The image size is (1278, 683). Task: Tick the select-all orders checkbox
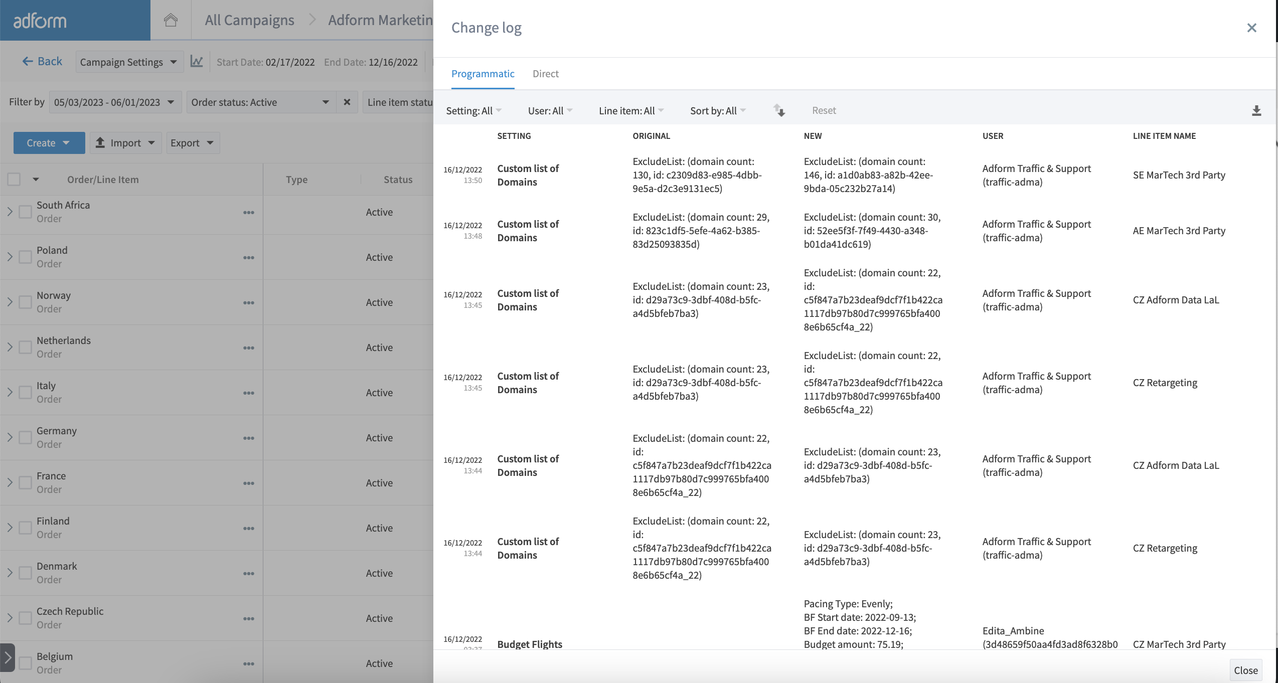tap(14, 179)
